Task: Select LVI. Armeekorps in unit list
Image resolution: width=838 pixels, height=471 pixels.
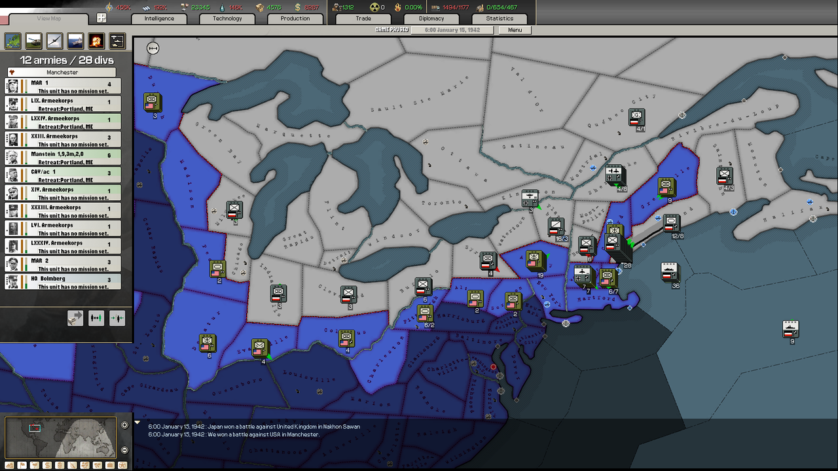Action: (63, 228)
